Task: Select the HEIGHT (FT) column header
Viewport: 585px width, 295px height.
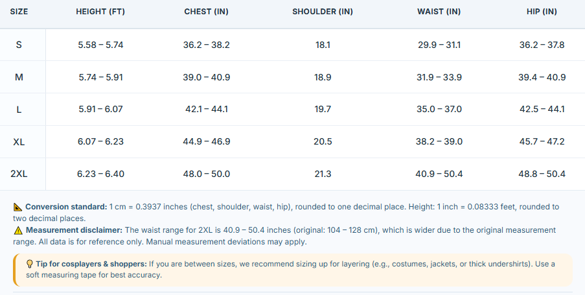Action: (x=100, y=12)
